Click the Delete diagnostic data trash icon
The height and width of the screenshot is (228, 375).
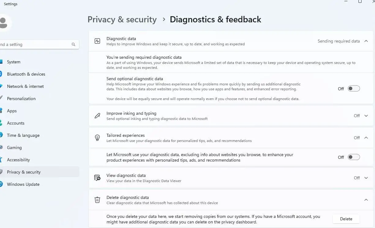tap(97, 200)
